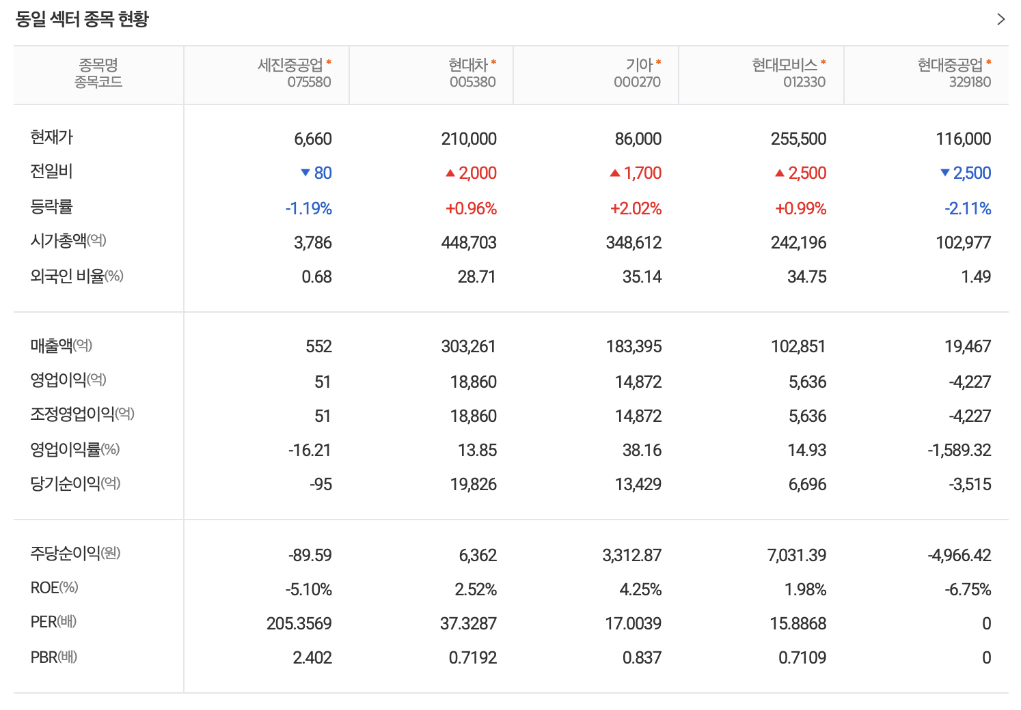The image size is (1021, 710).
Task: Open same-sector stocks via the chevron arrow
Action: click(1000, 19)
